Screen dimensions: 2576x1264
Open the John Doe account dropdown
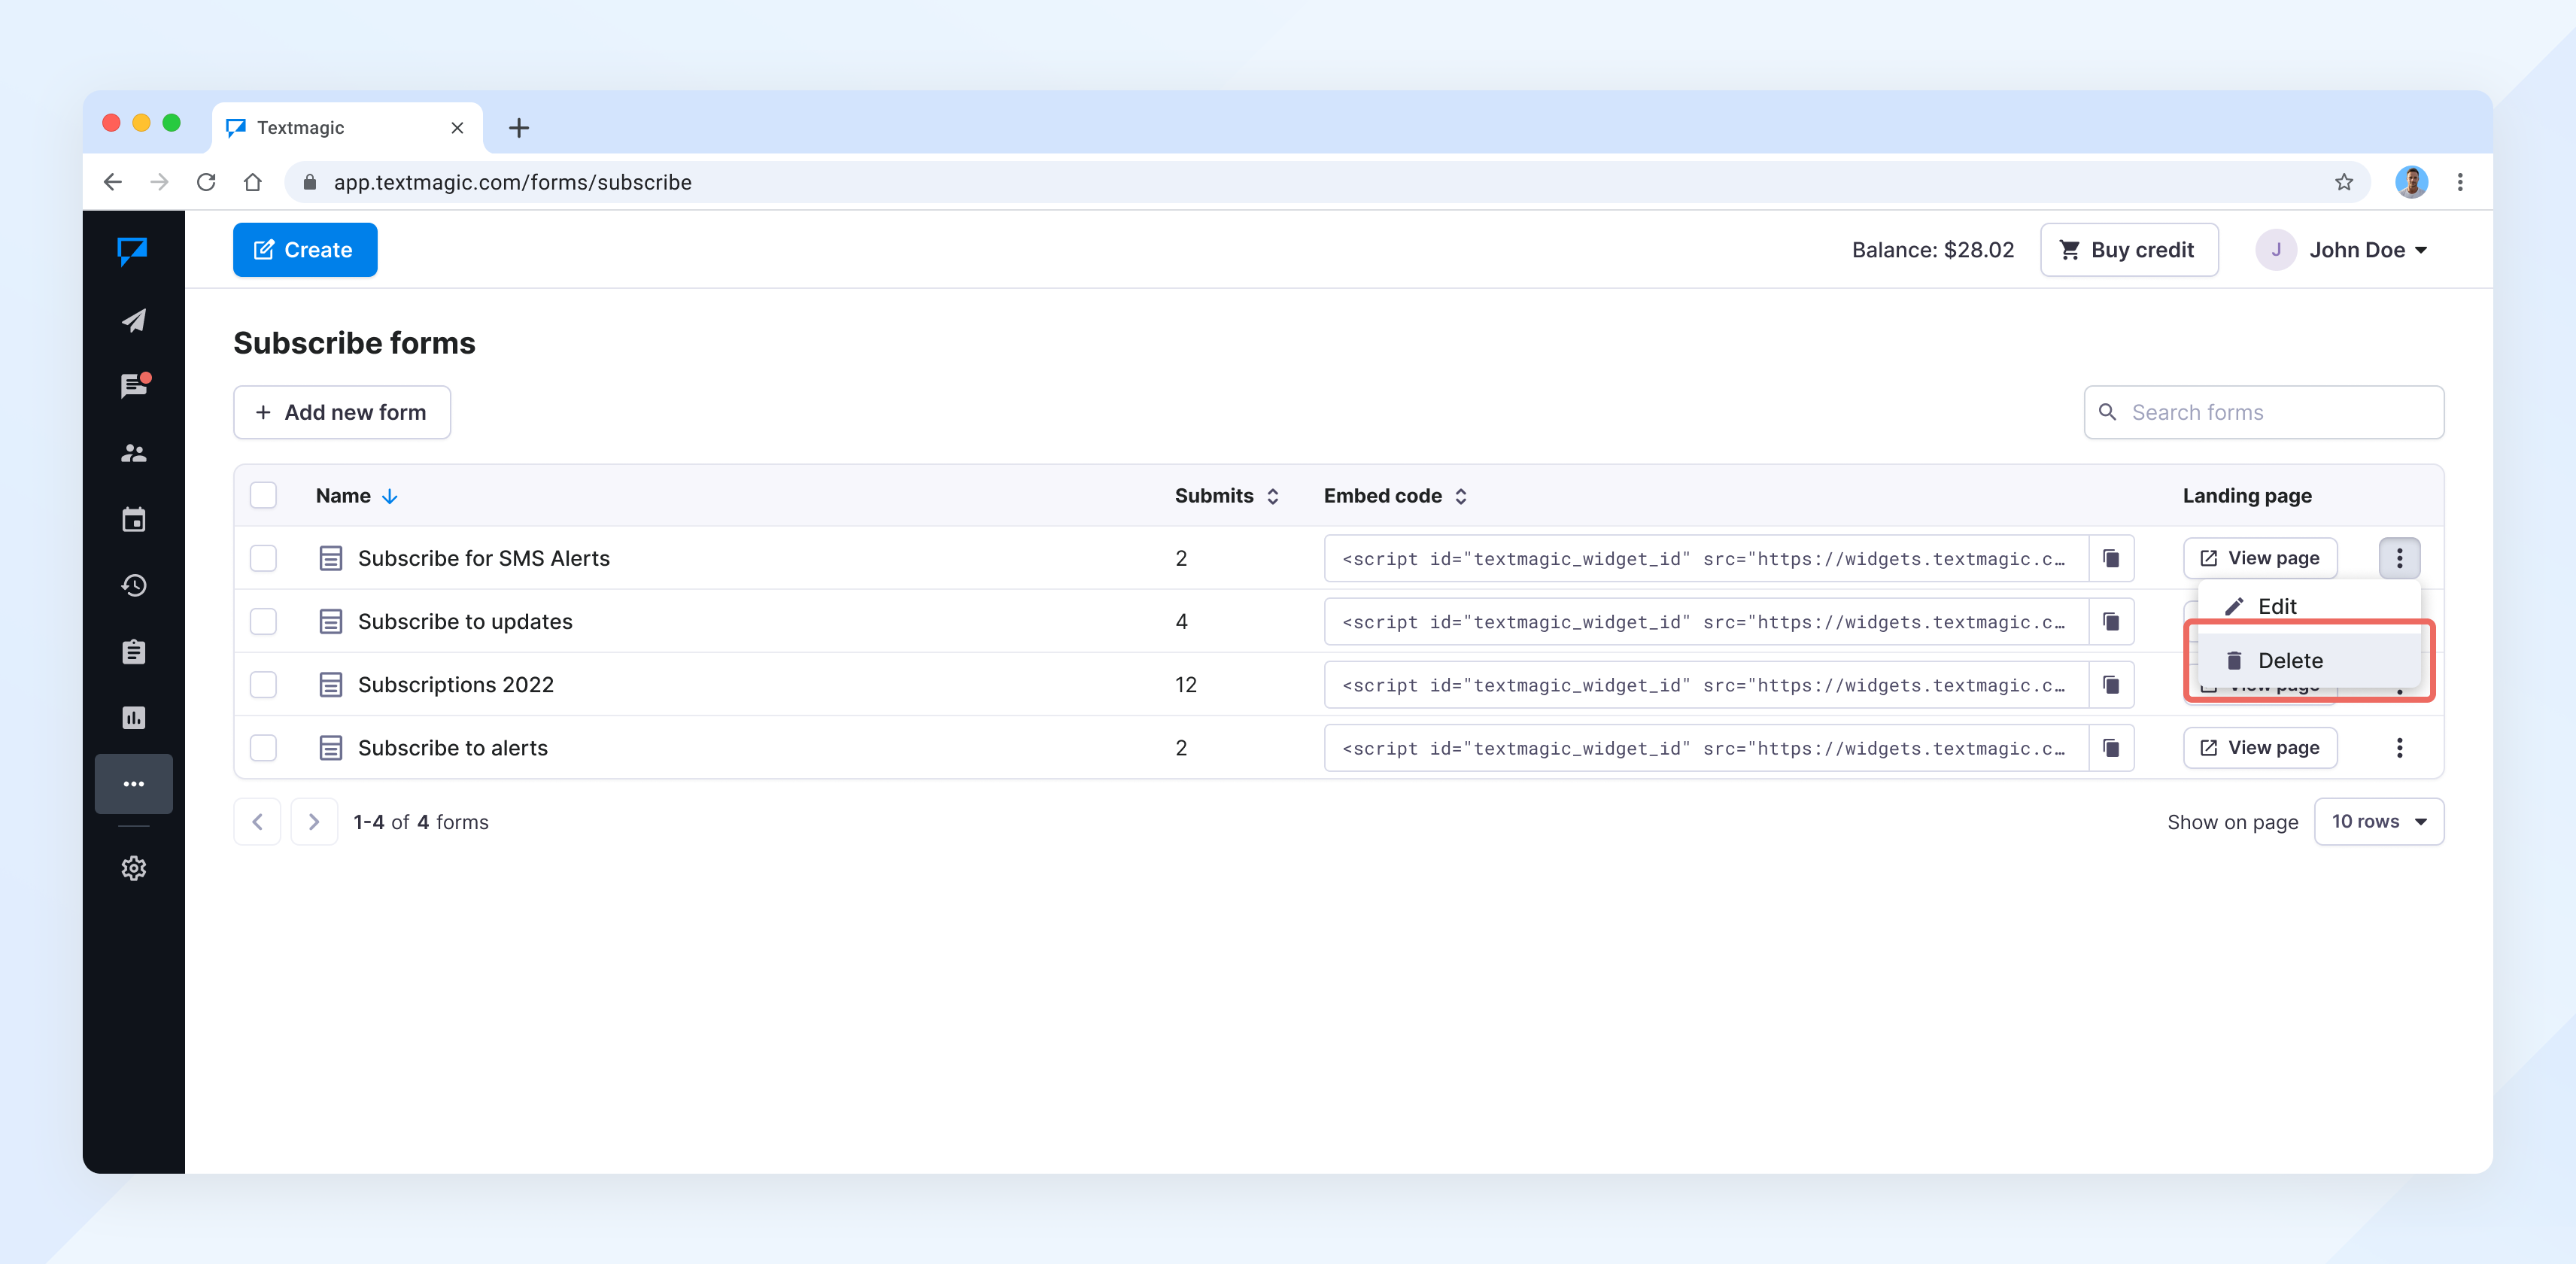(x=2343, y=250)
